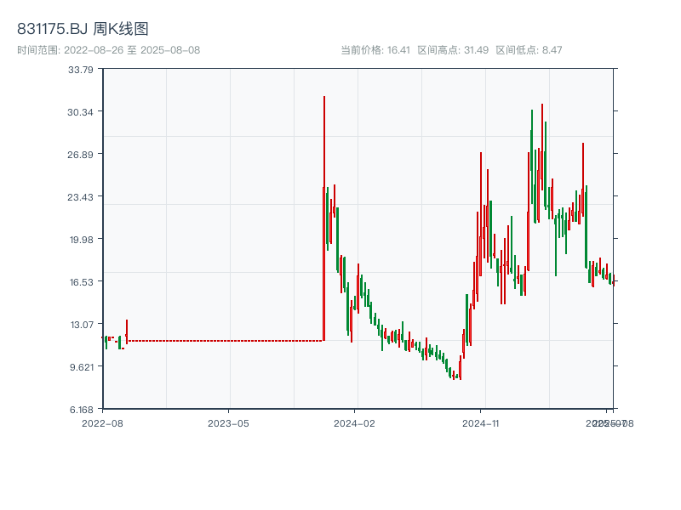This screenshot has height=510, width=681.
Task: Click the 6.168 y-axis price label
Action: pyautogui.click(x=83, y=409)
